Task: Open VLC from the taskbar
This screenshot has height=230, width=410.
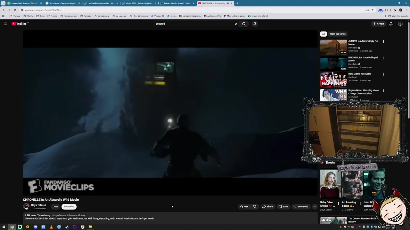Action: (51, 227)
